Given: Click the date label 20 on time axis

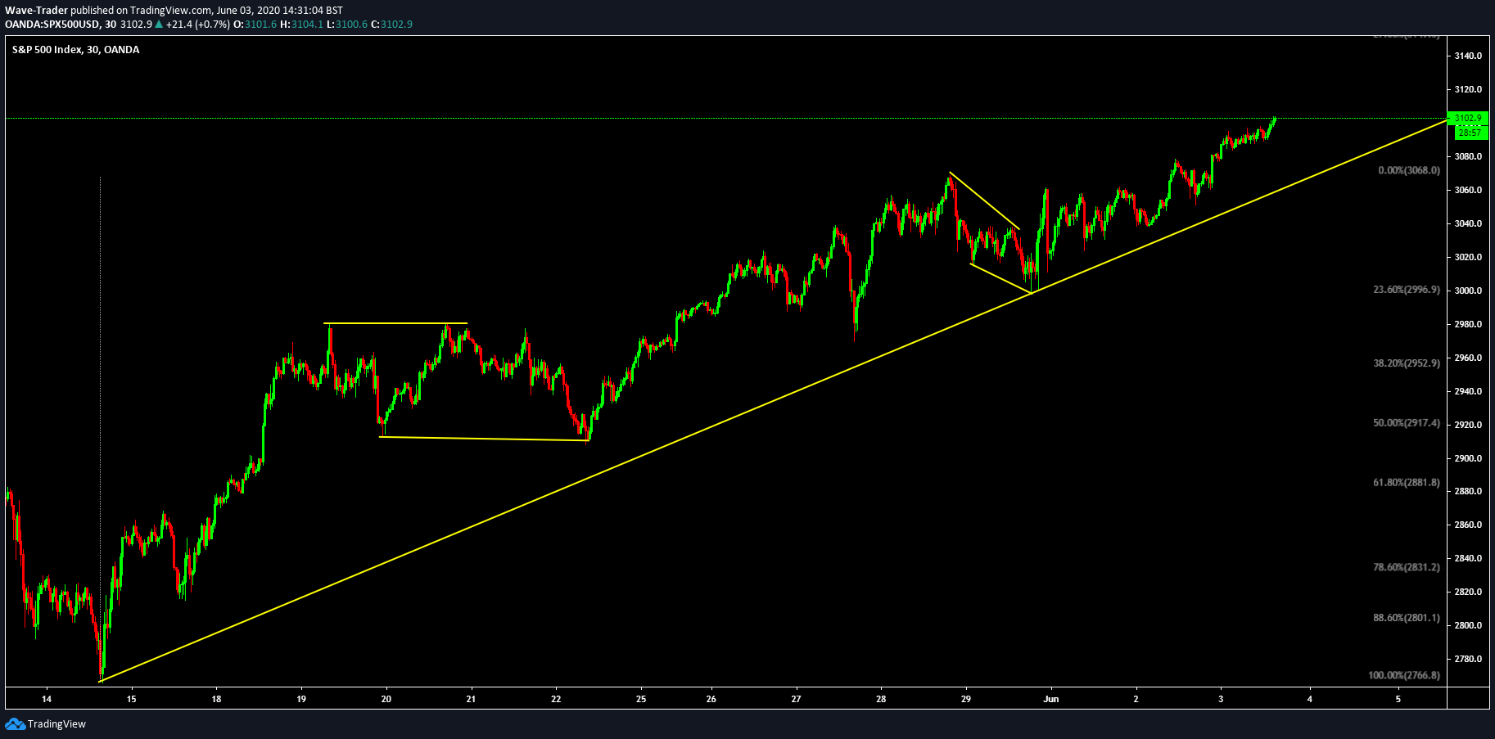Looking at the screenshot, I should click(x=386, y=699).
